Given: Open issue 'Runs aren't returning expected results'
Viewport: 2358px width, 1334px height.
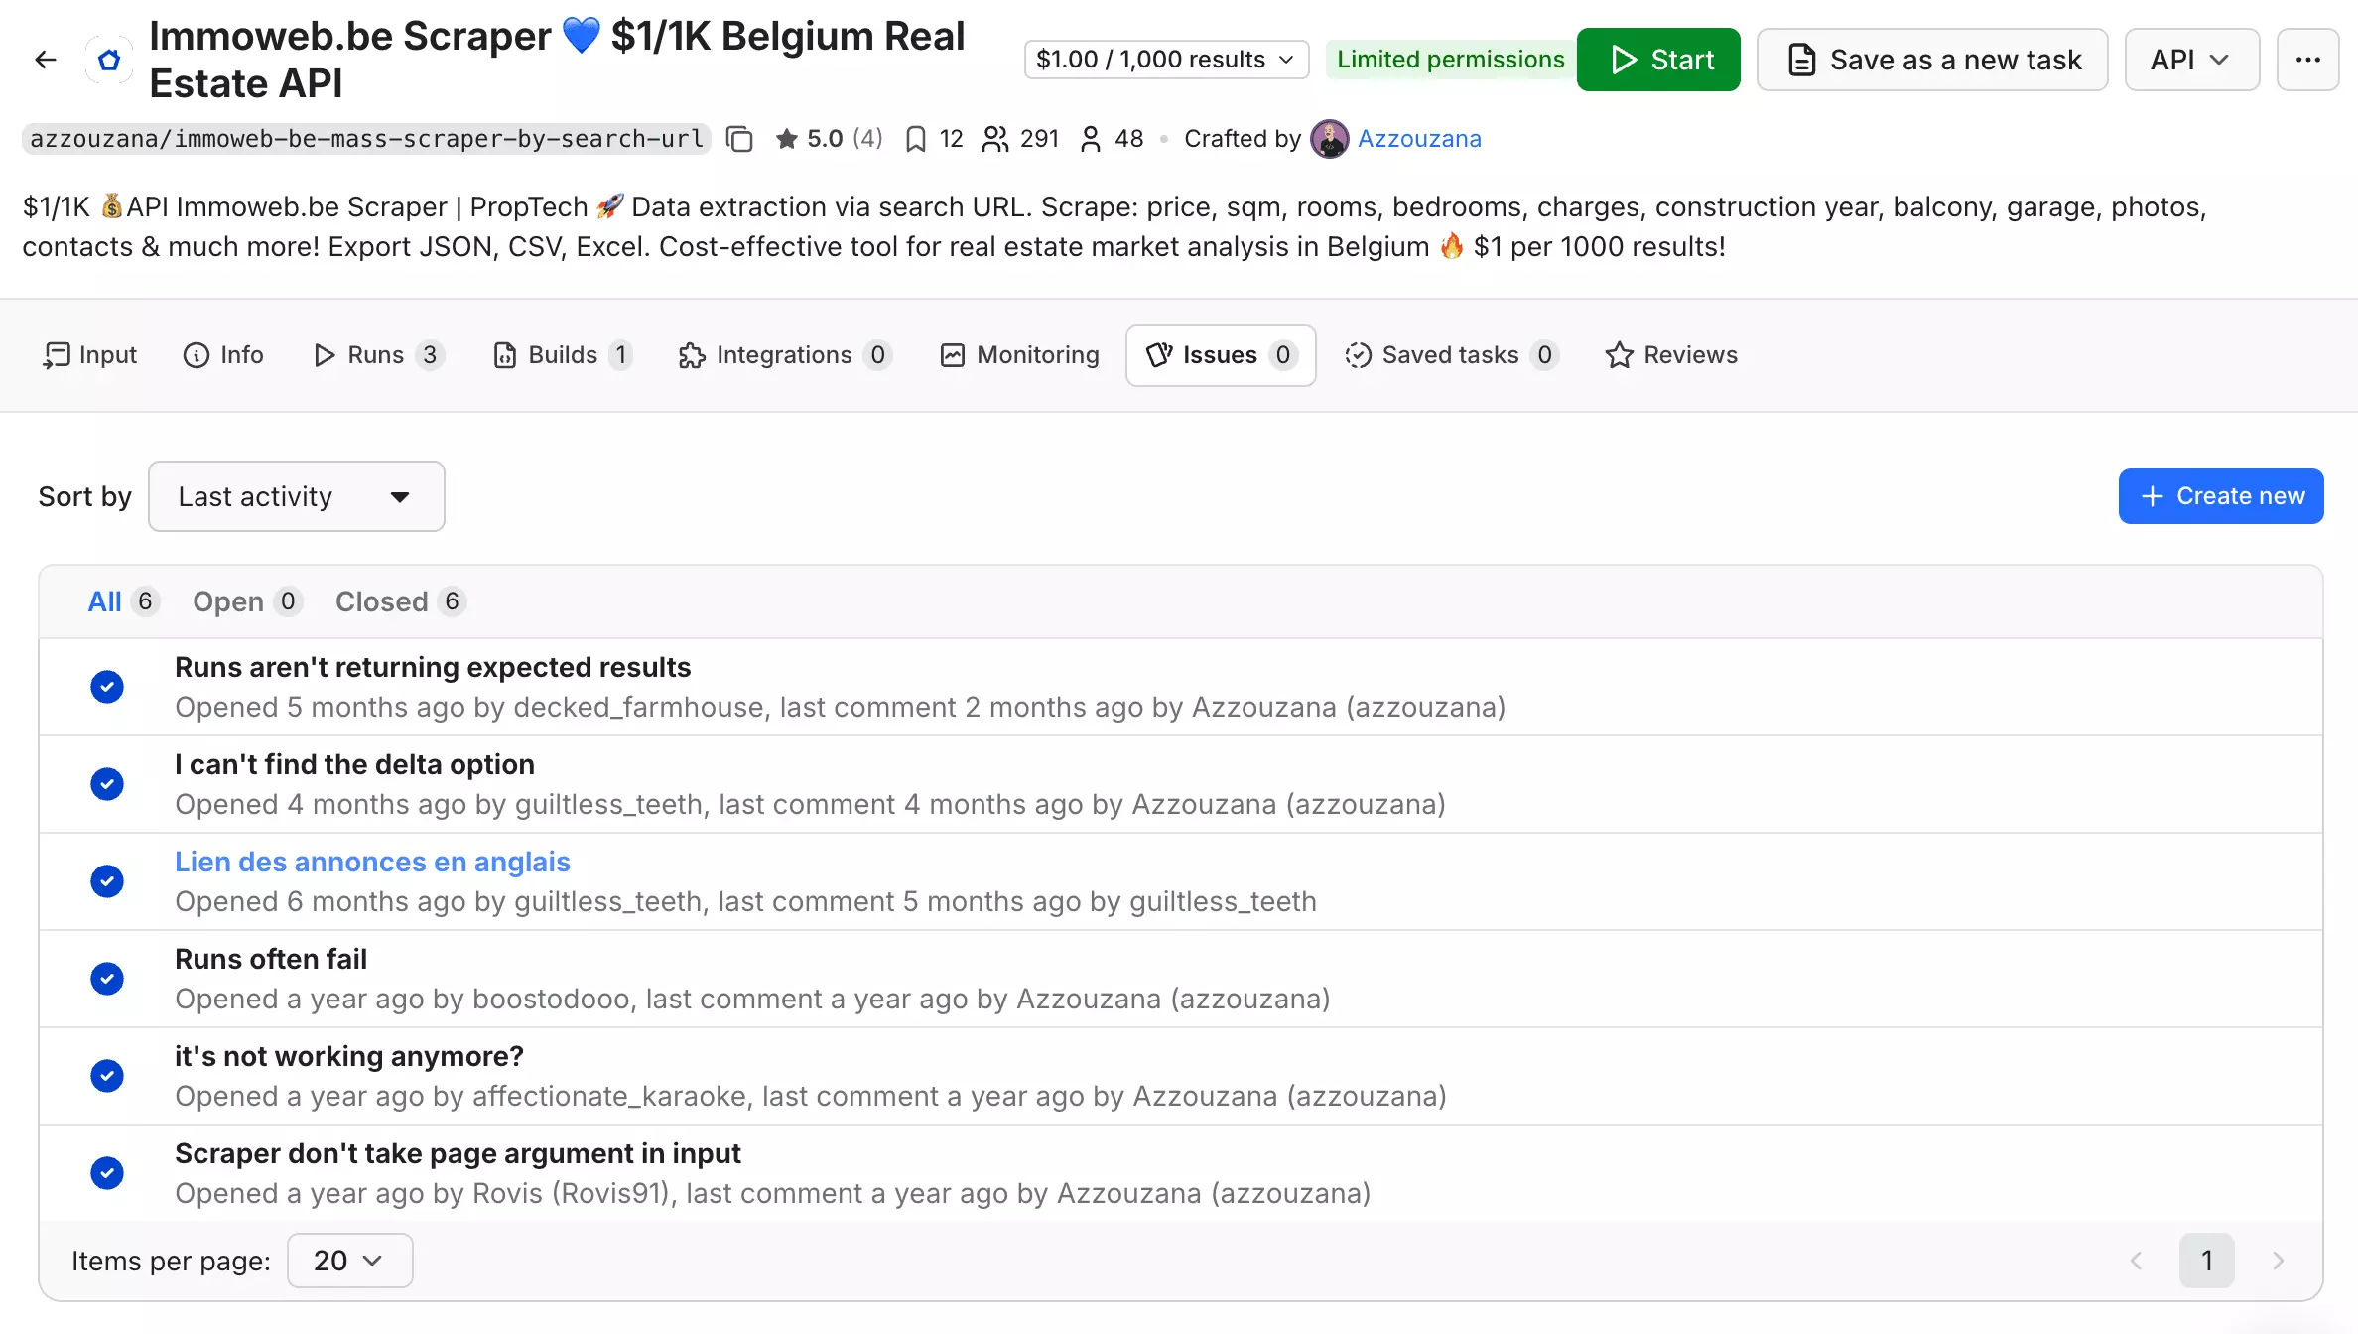Looking at the screenshot, I should click(x=433, y=667).
